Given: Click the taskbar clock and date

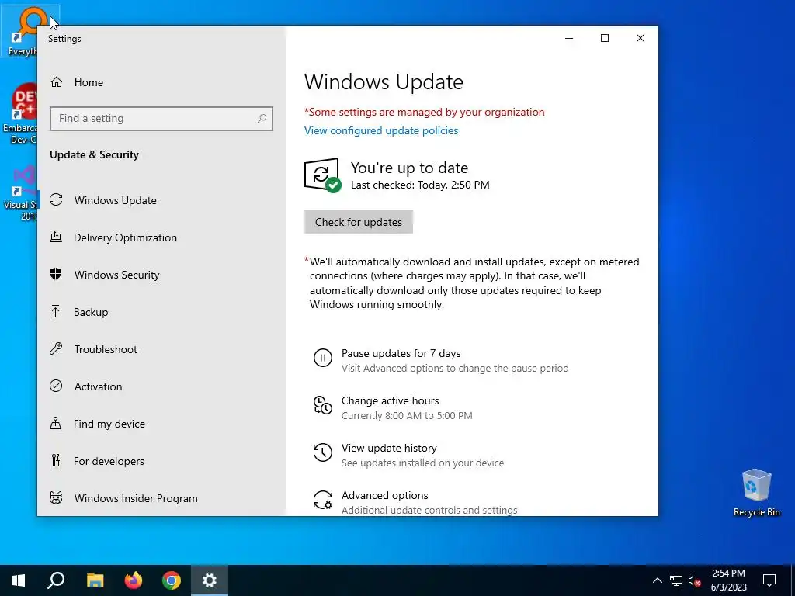Looking at the screenshot, I should point(728,580).
